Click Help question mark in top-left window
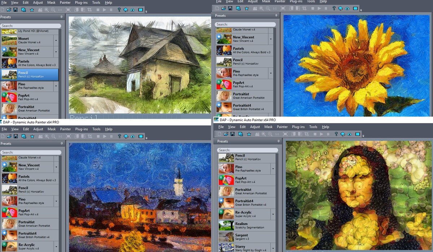The image size is (433, 252). (x=119, y=10)
